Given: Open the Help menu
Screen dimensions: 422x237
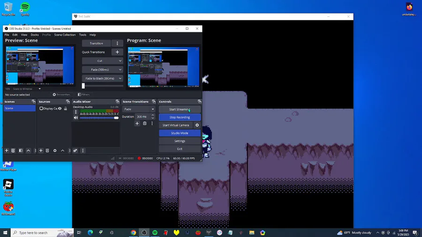Looking at the screenshot, I should (x=92, y=35).
